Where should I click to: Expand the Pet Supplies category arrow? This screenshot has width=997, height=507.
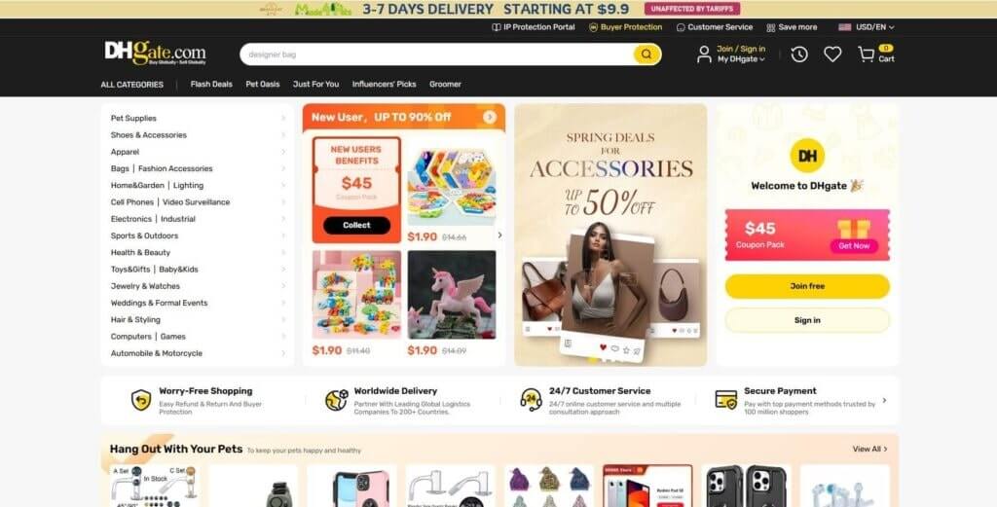tap(283, 118)
